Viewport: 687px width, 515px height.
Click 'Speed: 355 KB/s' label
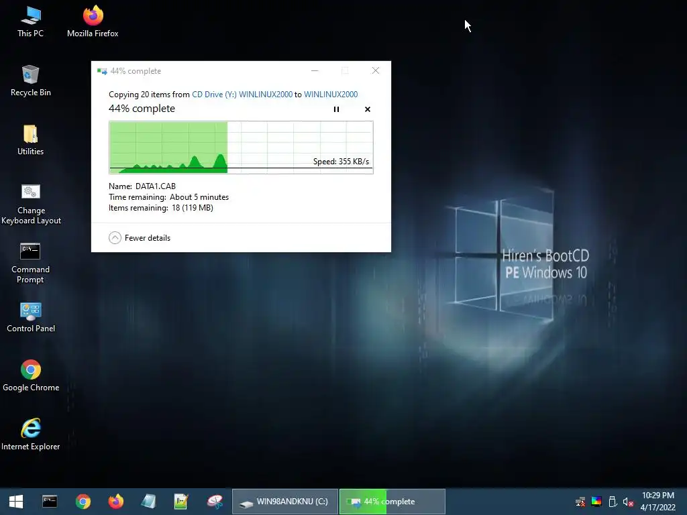(341, 161)
